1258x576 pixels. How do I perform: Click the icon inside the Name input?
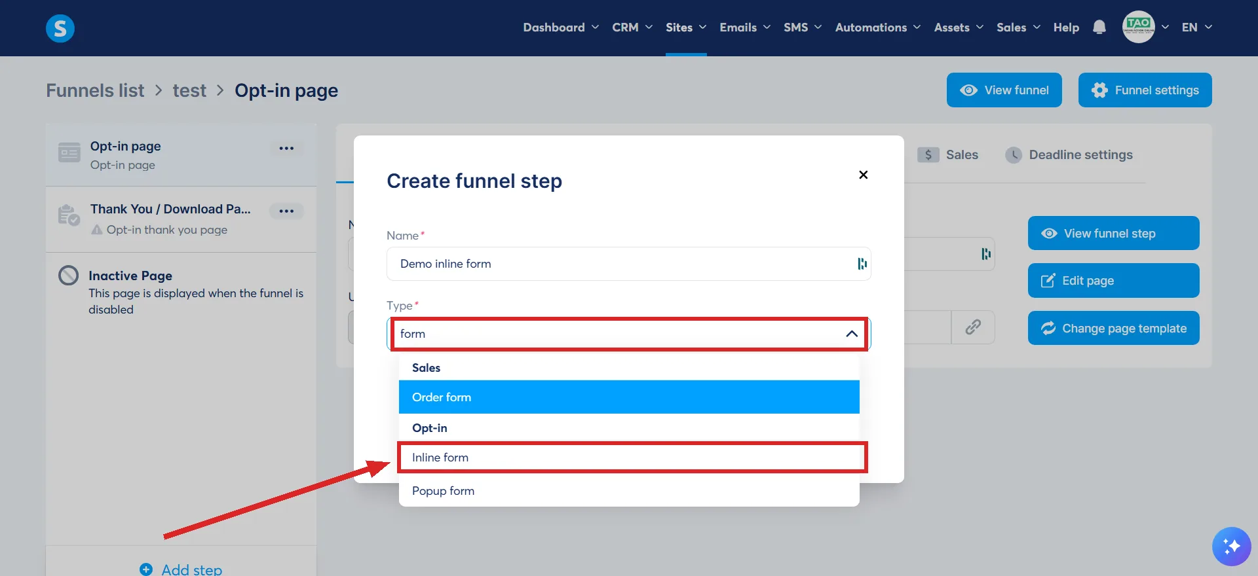click(862, 264)
